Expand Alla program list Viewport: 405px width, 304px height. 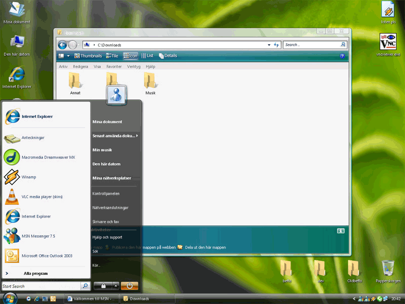(x=35, y=274)
